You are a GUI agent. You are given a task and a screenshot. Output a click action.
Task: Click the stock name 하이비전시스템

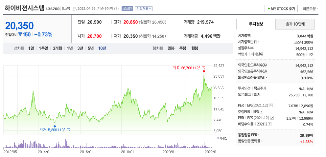click(x=25, y=8)
